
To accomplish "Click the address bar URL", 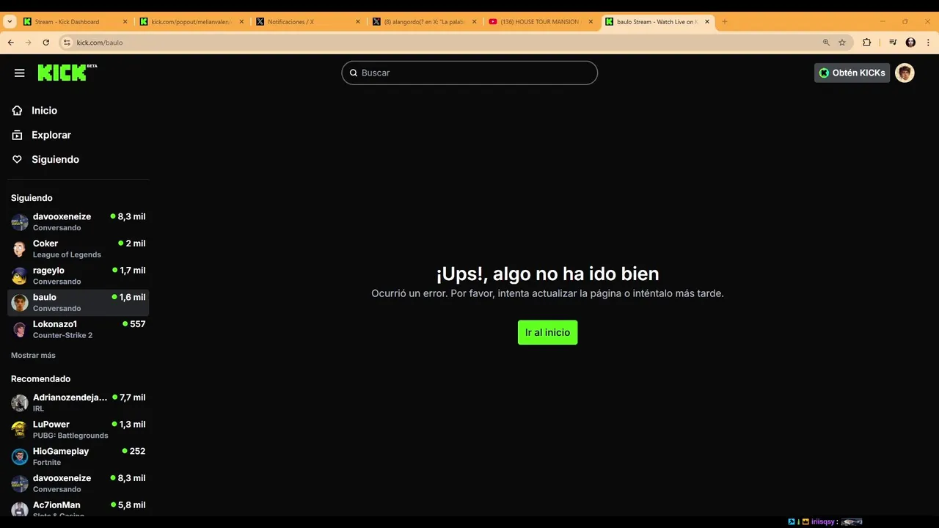I will pos(100,43).
